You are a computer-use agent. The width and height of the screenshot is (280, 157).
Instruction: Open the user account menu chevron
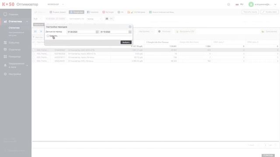(275, 4)
